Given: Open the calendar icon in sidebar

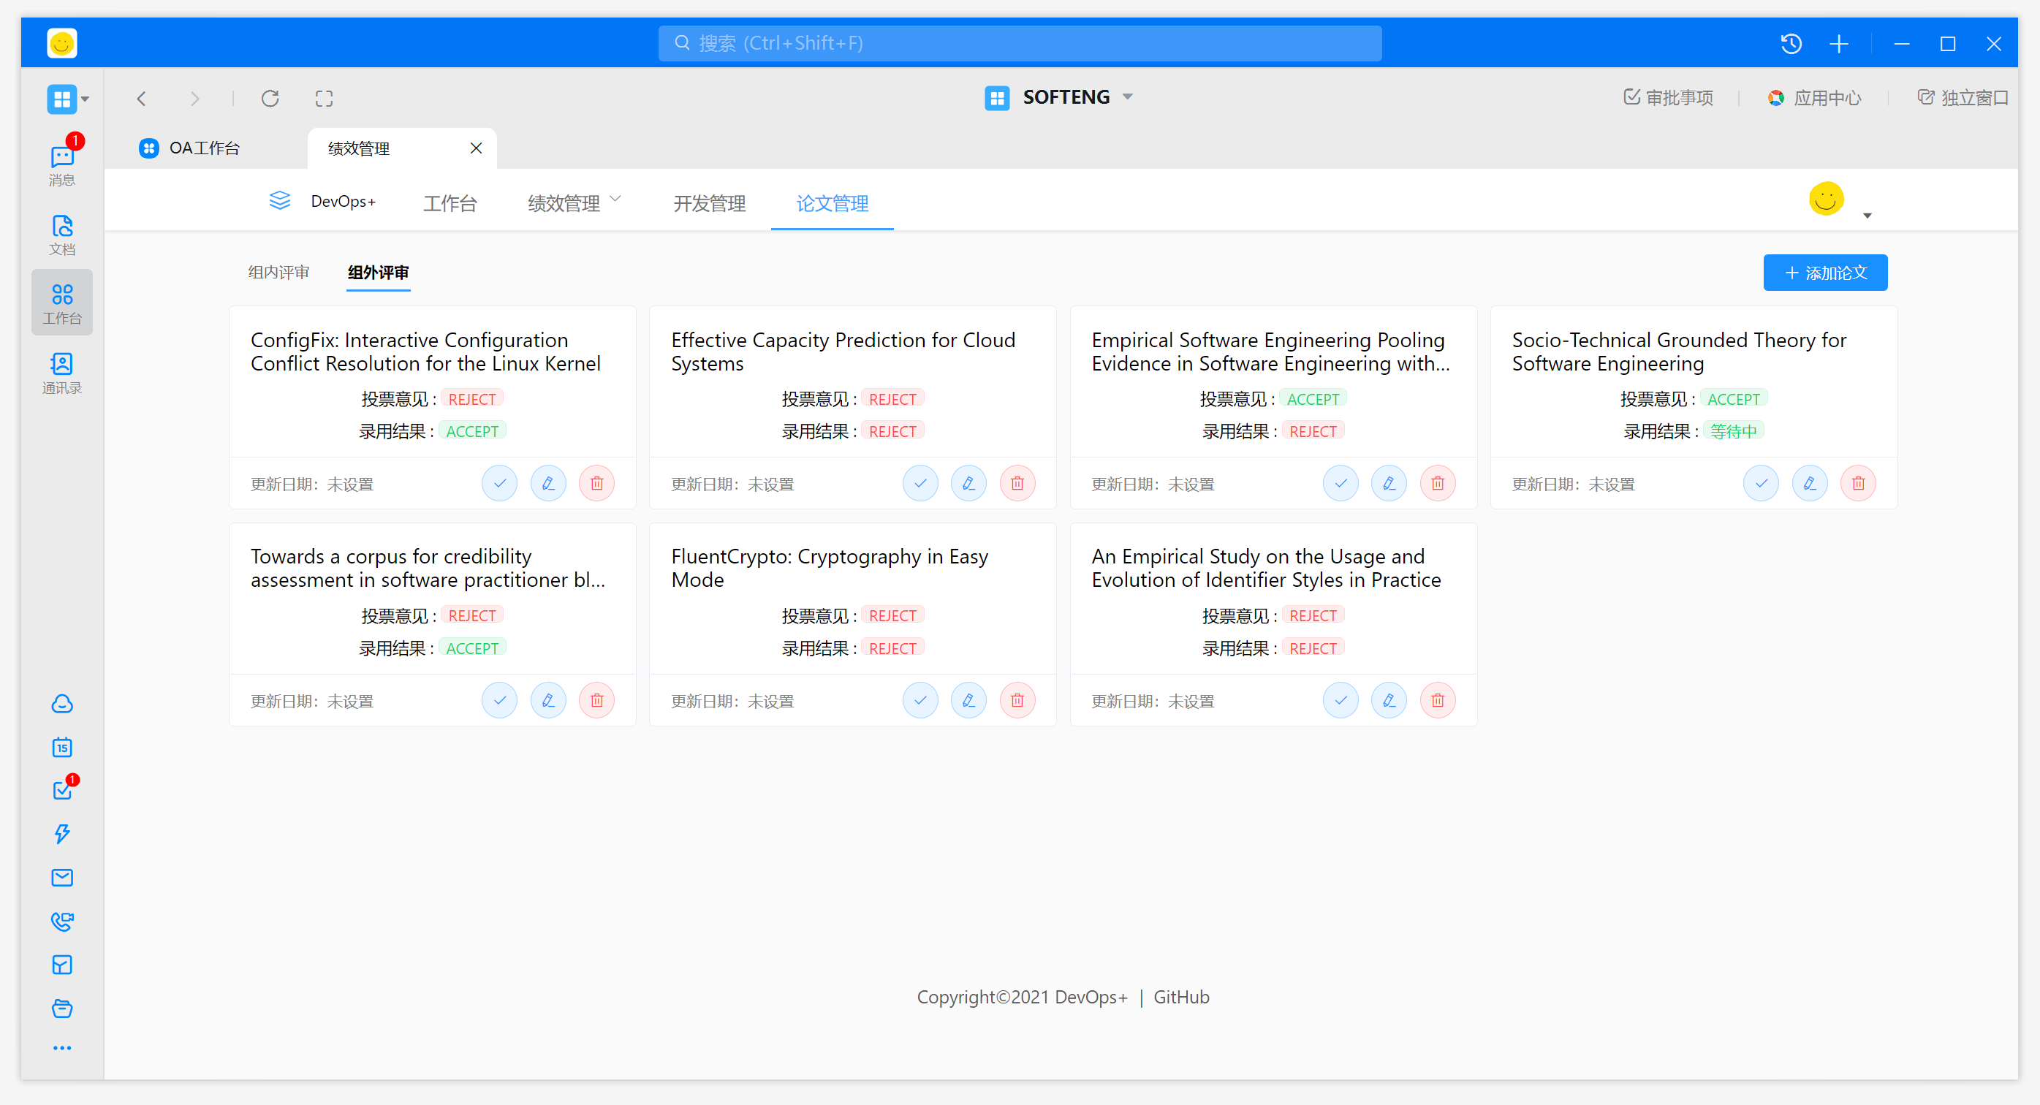Looking at the screenshot, I should point(62,746).
